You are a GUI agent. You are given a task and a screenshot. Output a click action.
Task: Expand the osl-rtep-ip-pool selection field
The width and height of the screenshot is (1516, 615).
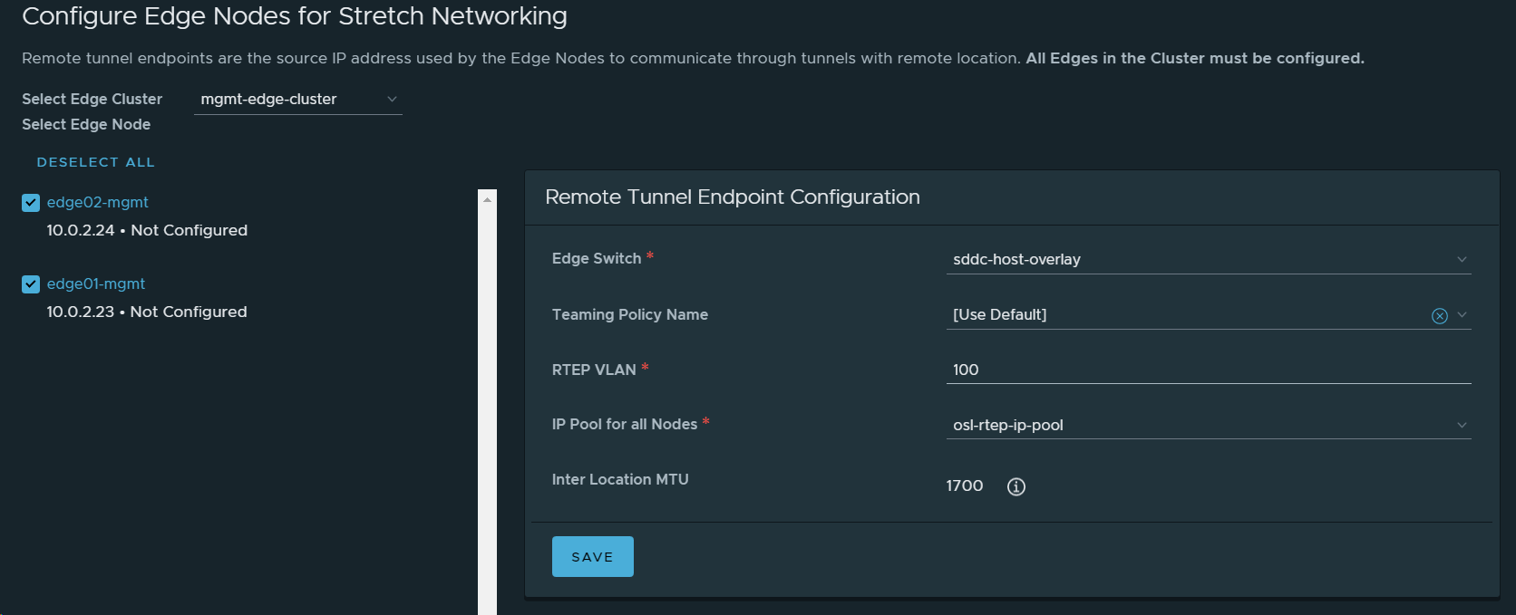[1197, 425]
